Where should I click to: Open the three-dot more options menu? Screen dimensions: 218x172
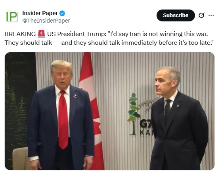point(211,15)
